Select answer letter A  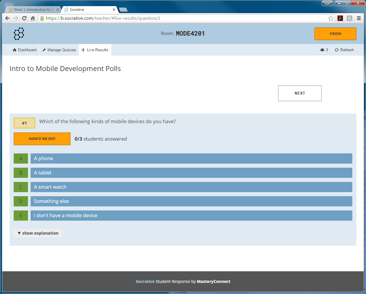(21, 159)
